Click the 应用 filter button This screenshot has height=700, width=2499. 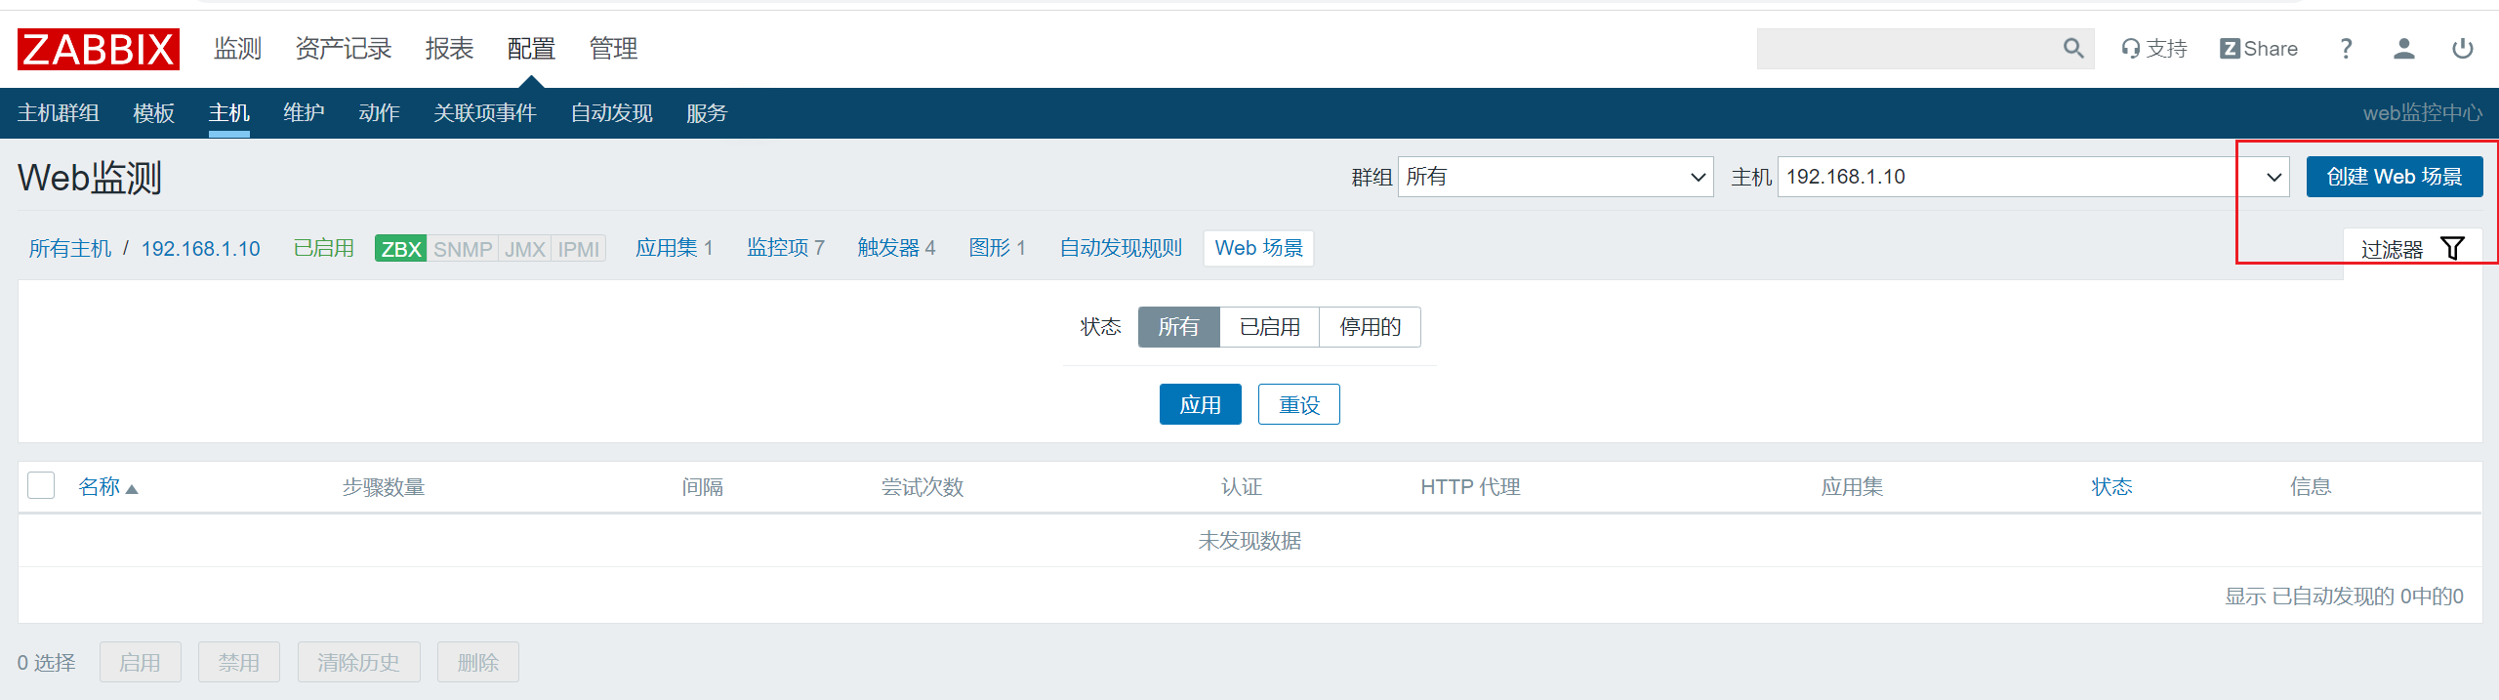click(x=1201, y=404)
